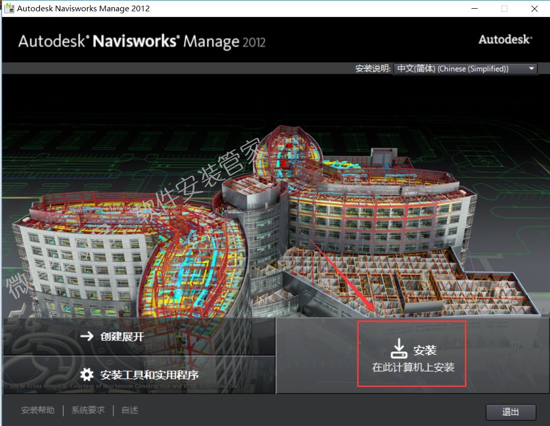Open the 系统要求 link
This screenshot has height=426, width=550.
pyautogui.click(x=88, y=410)
